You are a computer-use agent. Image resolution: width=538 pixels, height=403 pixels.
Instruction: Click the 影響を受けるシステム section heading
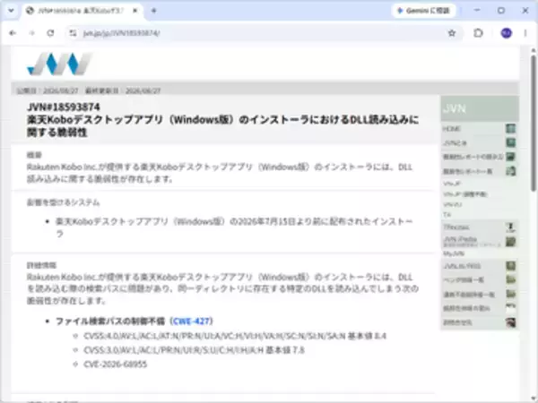coord(63,202)
